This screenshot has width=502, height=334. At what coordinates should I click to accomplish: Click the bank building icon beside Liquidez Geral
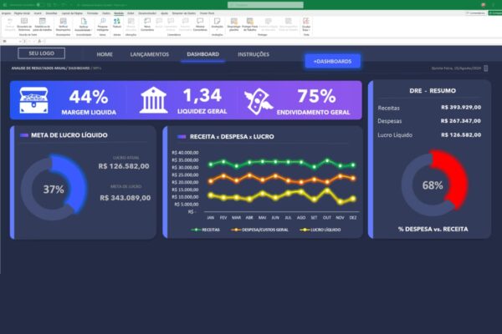[154, 100]
